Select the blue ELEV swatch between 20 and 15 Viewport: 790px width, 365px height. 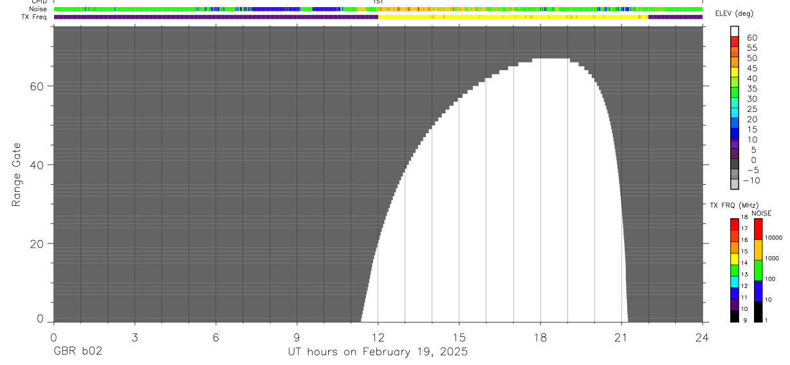[x=734, y=122]
